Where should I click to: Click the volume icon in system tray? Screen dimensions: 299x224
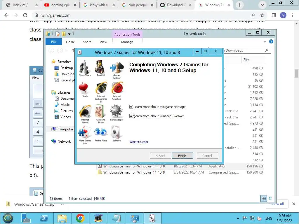(x=259, y=218)
